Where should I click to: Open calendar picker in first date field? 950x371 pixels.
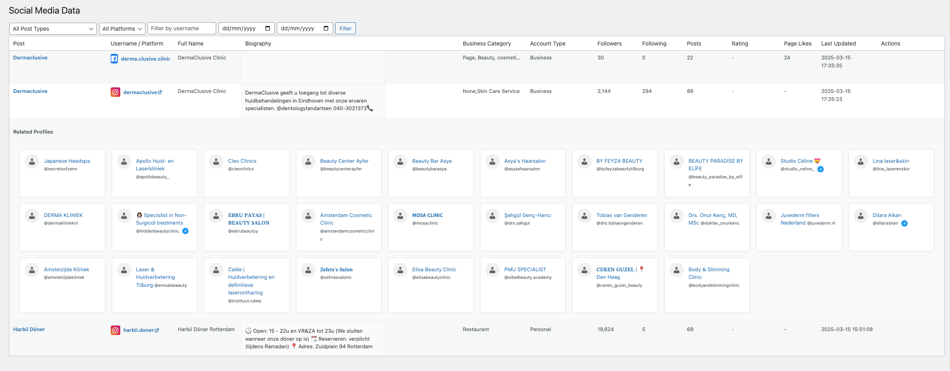tap(268, 28)
